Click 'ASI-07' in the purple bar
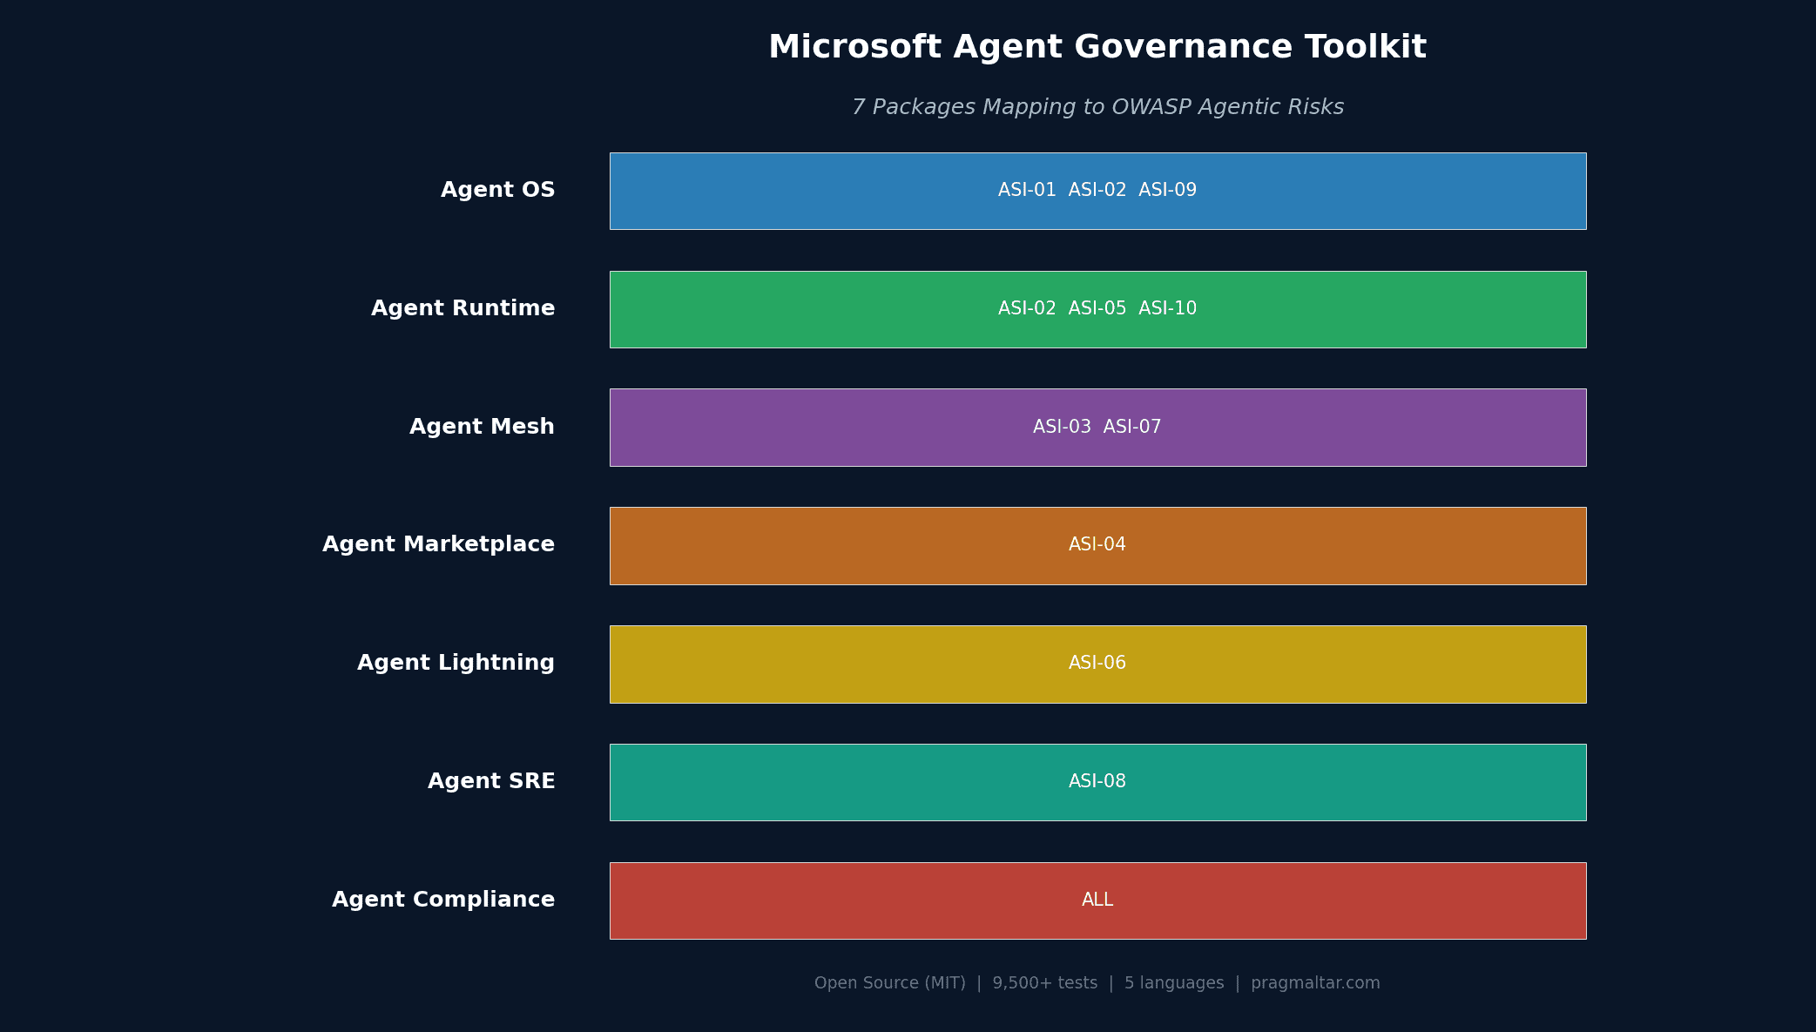The height and width of the screenshot is (1032, 1816). click(1132, 427)
